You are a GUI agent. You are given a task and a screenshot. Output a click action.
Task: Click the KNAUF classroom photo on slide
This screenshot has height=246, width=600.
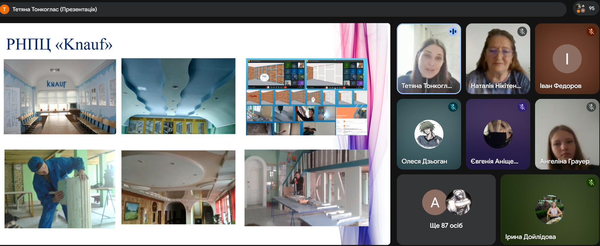(x=60, y=97)
